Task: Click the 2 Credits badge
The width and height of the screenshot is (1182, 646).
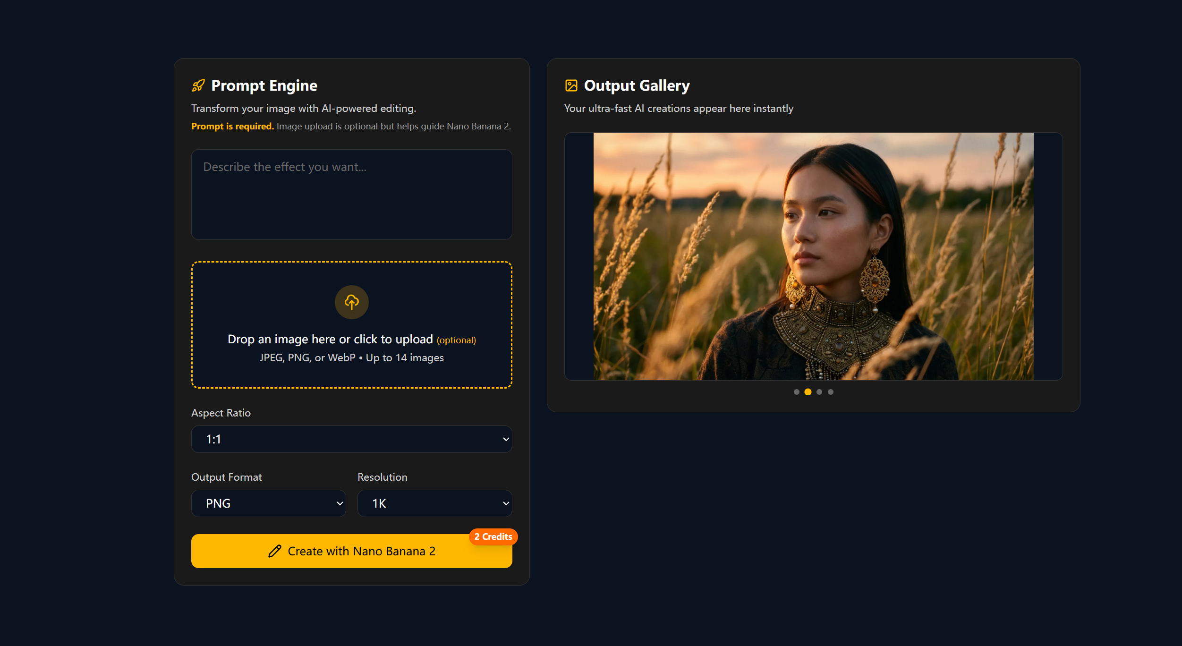Action: 493,537
